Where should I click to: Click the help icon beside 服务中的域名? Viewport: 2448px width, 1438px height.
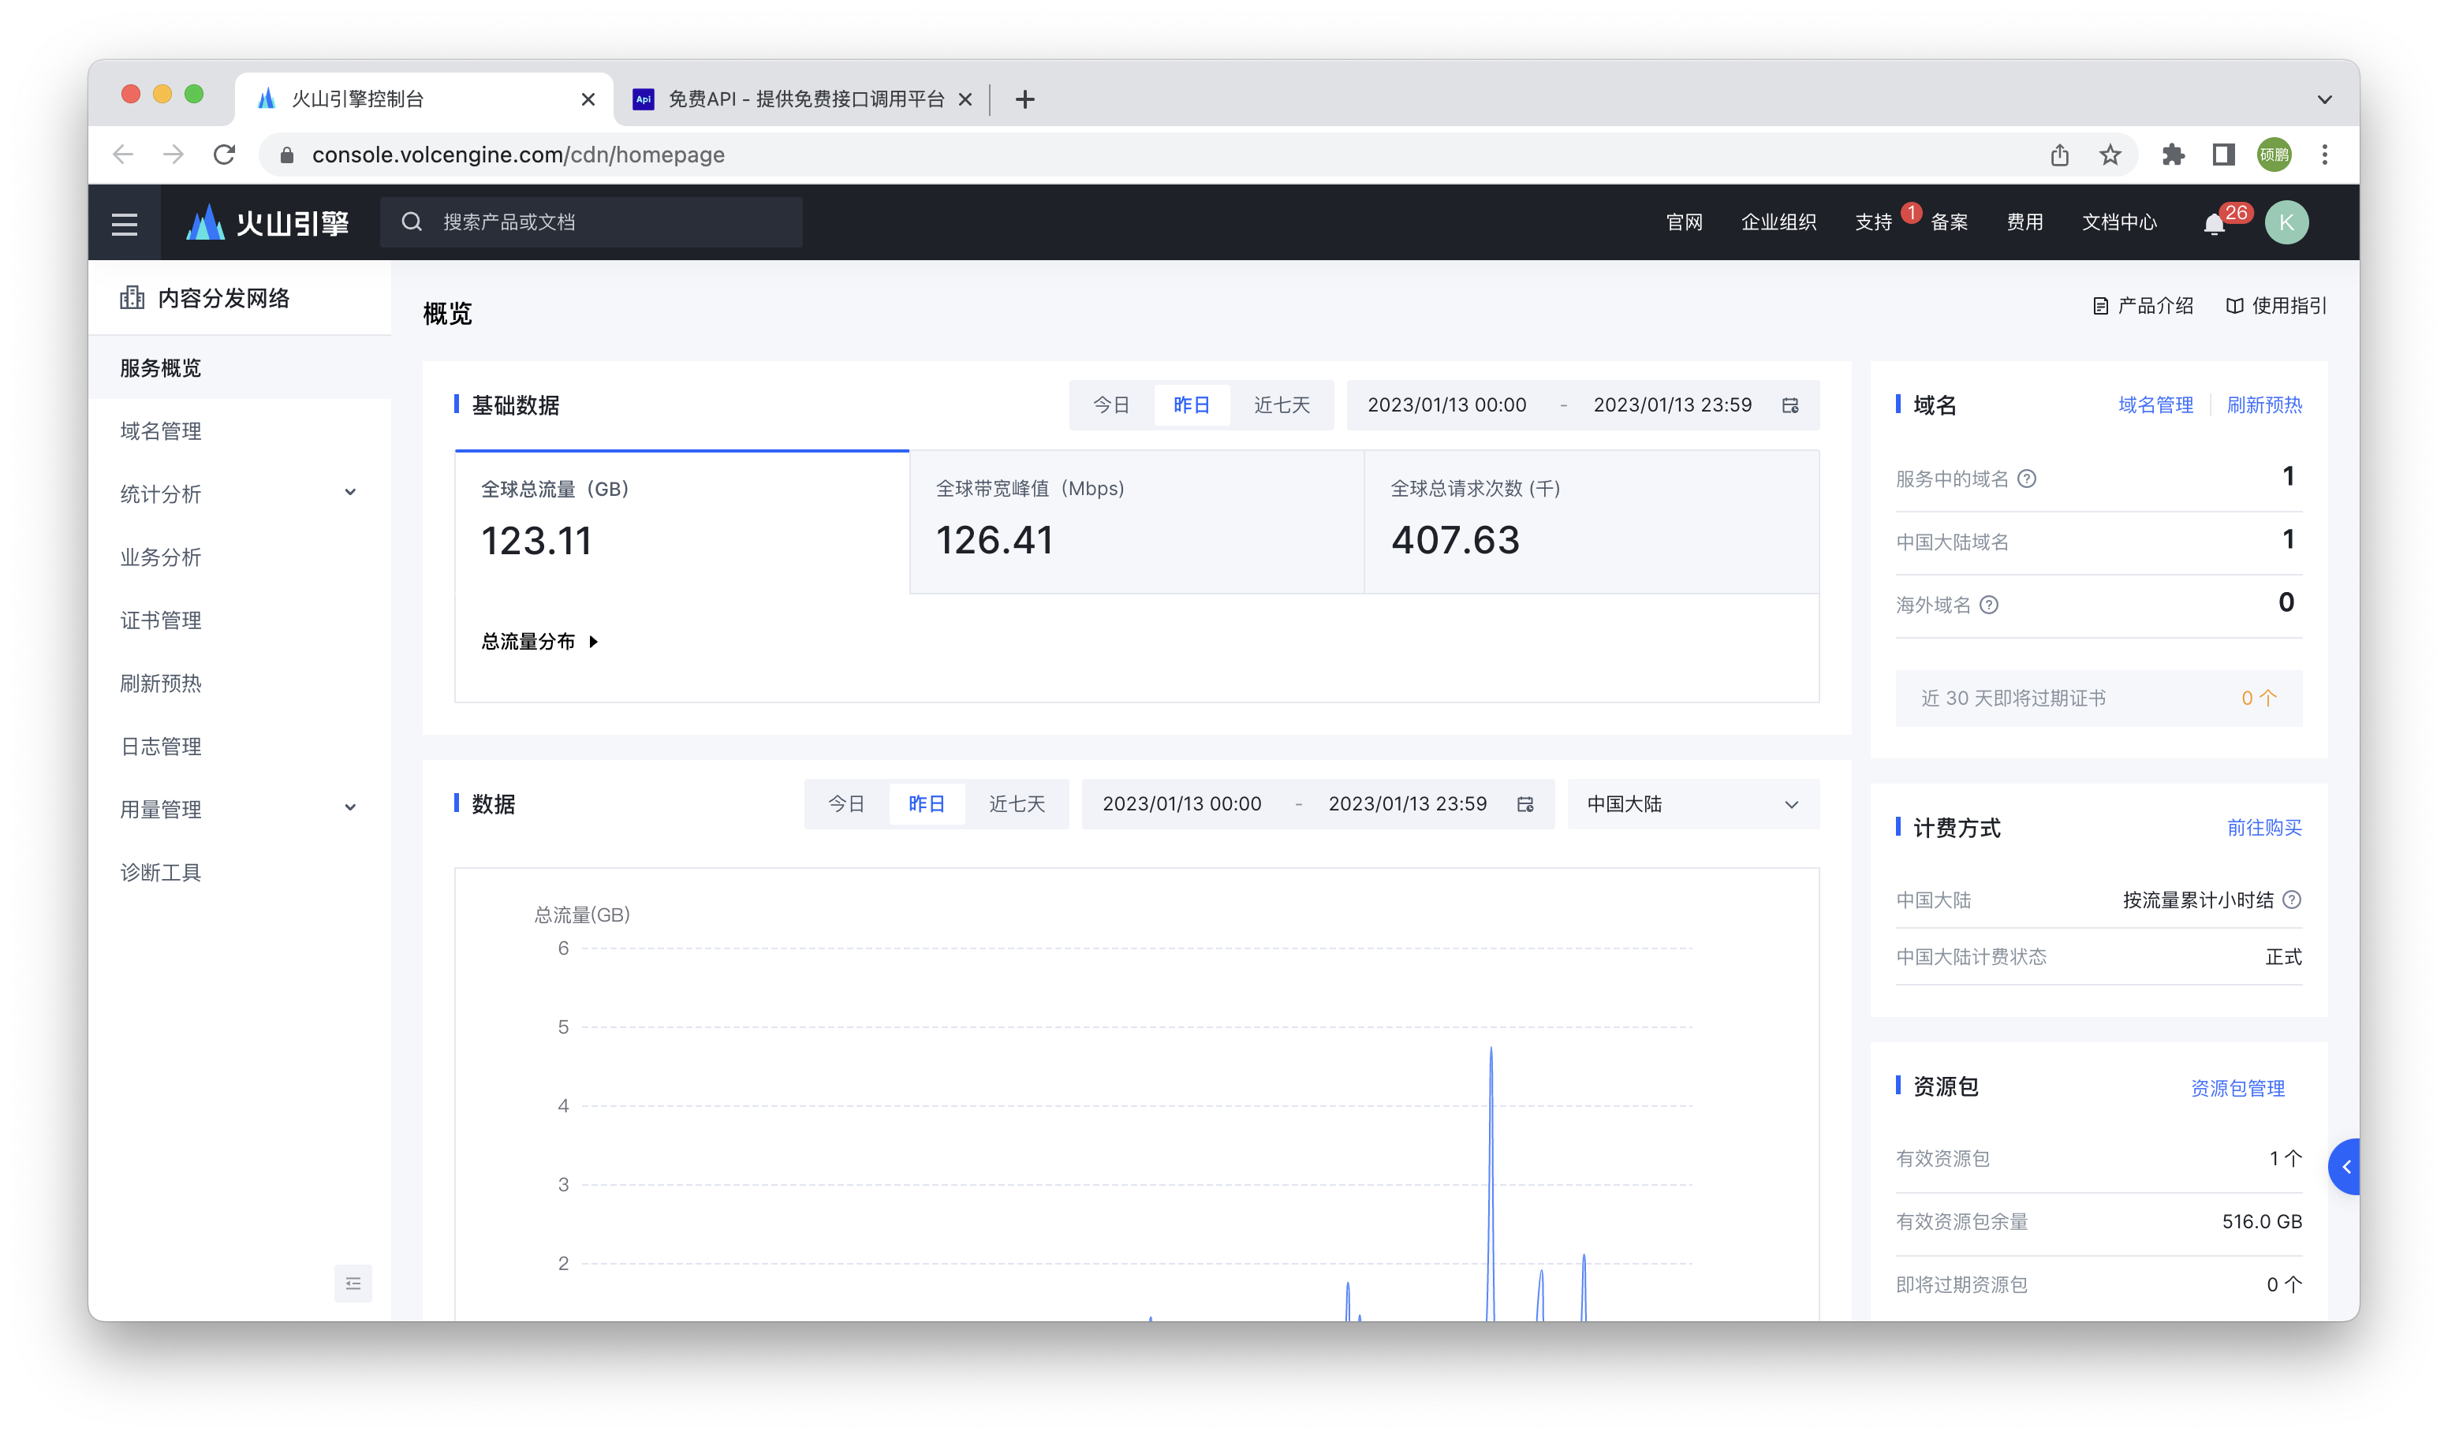click(x=2026, y=479)
